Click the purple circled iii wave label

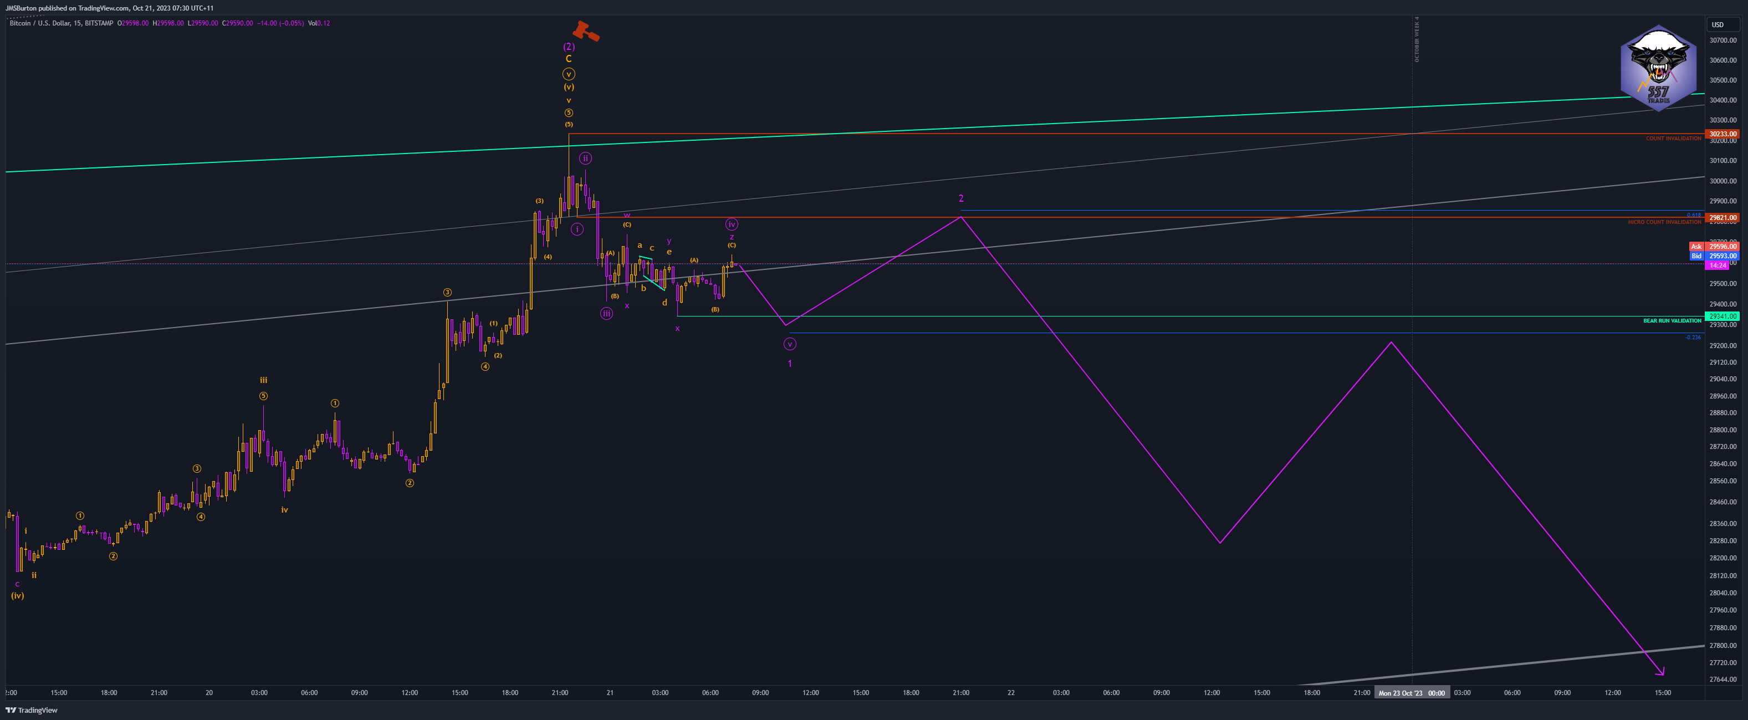tap(607, 314)
